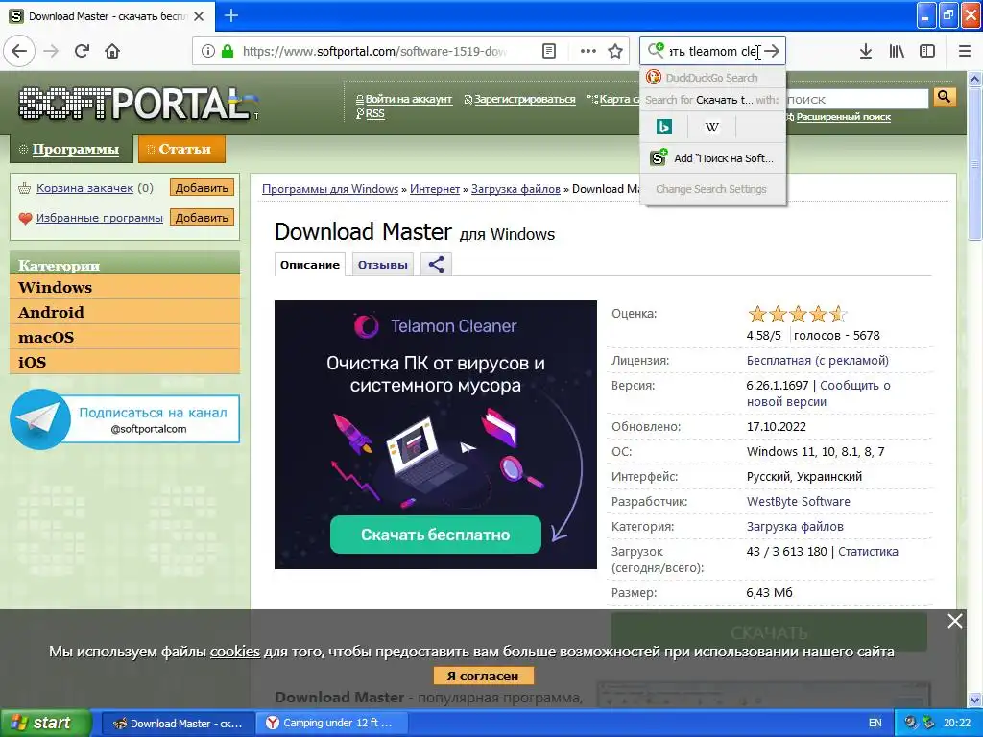This screenshot has width=983, height=737.
Task: Open the Firefox hamburger menu
Action: pyautogui.click(x=965, y=51)
